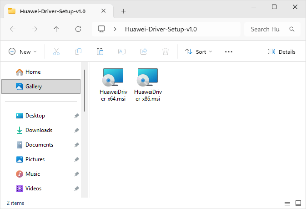Open the Sort dropdown
The width and height of the screenshot is (306, 209).
198,51
